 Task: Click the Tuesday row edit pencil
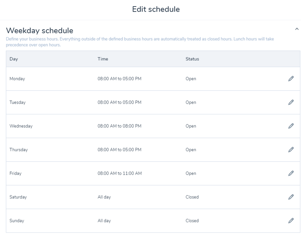point(291,102)
